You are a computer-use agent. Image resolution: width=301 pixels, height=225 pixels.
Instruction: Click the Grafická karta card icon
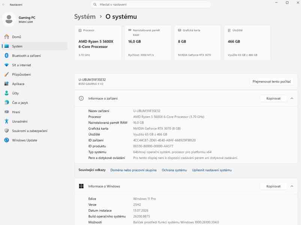coord(180,30)
